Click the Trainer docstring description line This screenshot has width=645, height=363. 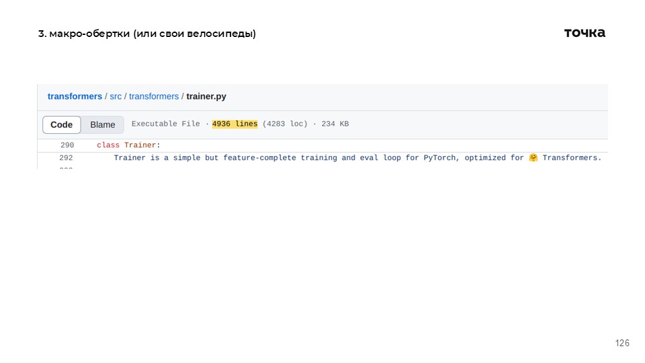pyautogui.click(x=357, y=158)
